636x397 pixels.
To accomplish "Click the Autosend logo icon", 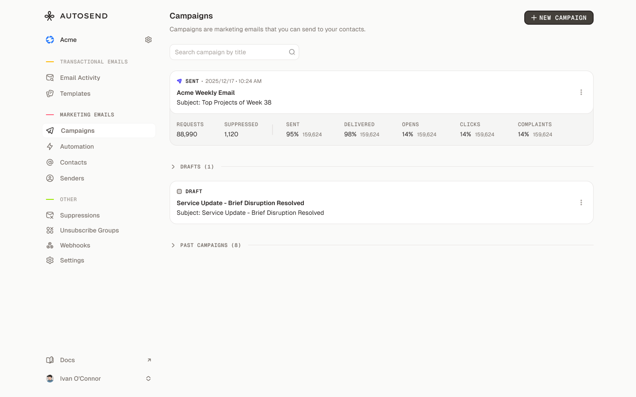I will [49, 16].
